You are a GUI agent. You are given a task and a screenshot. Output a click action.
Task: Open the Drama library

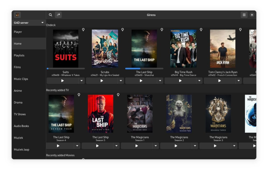tap(29, 102)
